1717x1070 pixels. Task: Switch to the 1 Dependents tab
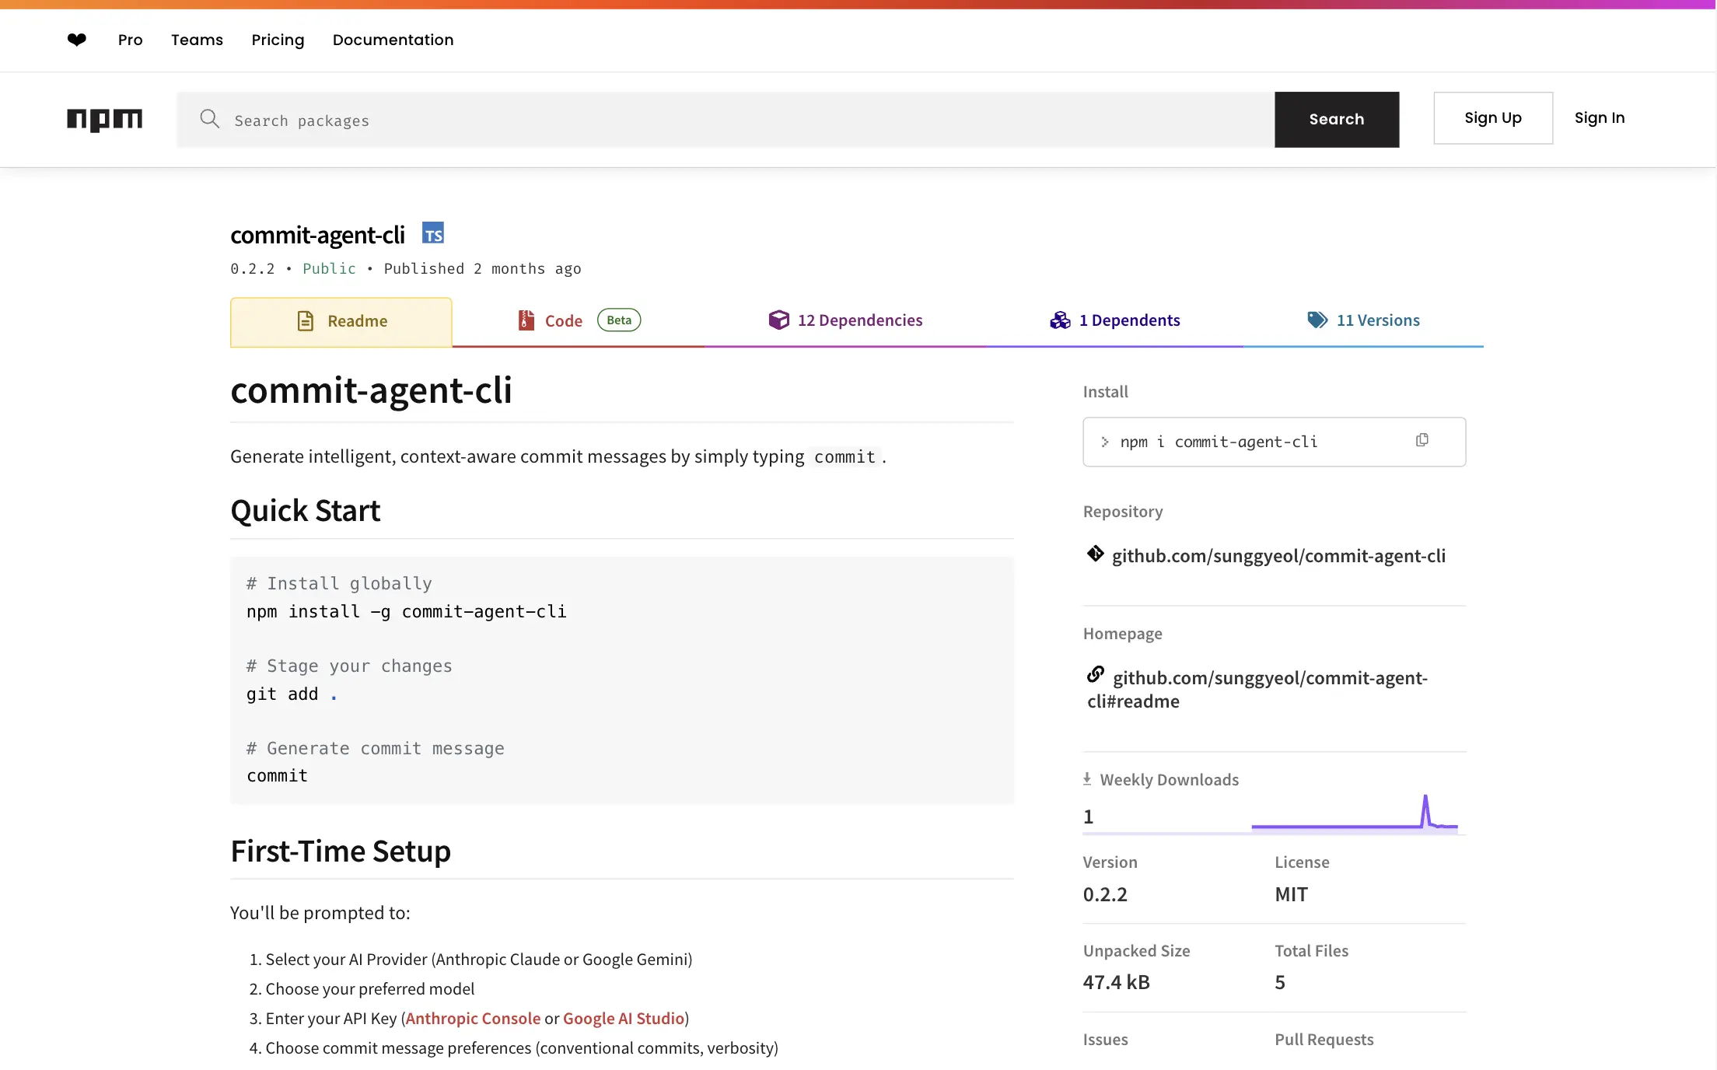[1129, 320]
